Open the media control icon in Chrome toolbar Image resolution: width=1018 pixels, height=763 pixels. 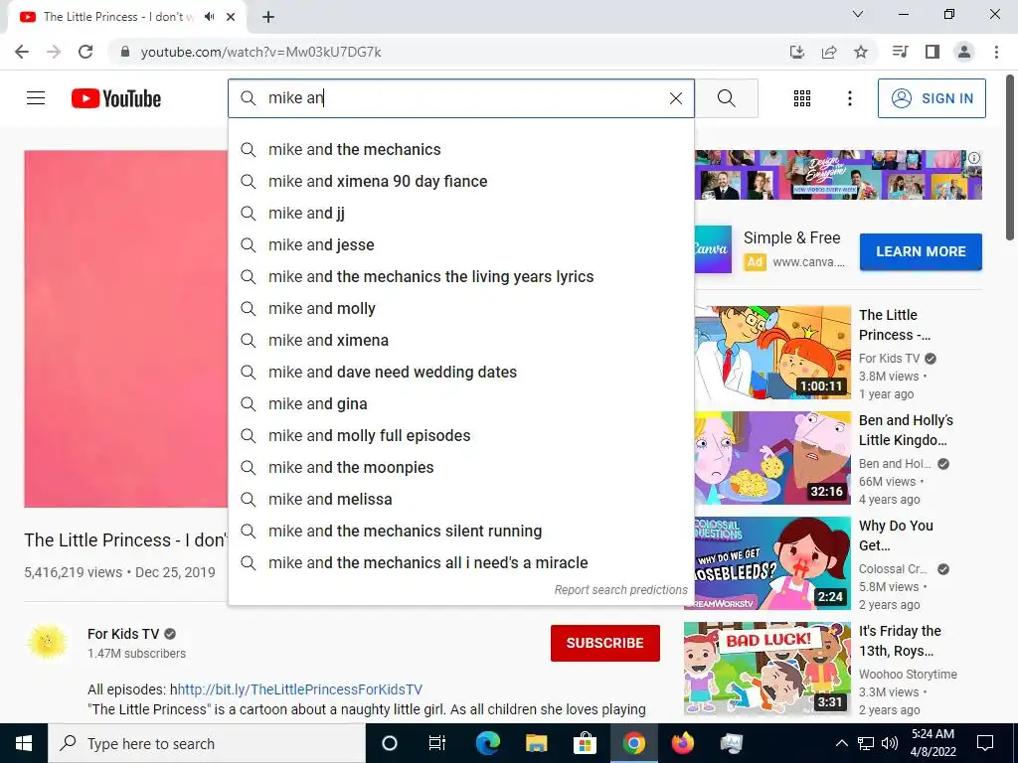900,52
